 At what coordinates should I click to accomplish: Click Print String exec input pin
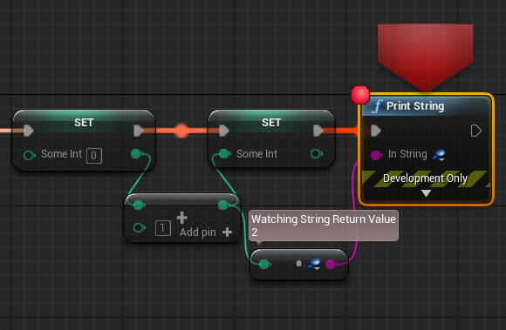(376, 131)
